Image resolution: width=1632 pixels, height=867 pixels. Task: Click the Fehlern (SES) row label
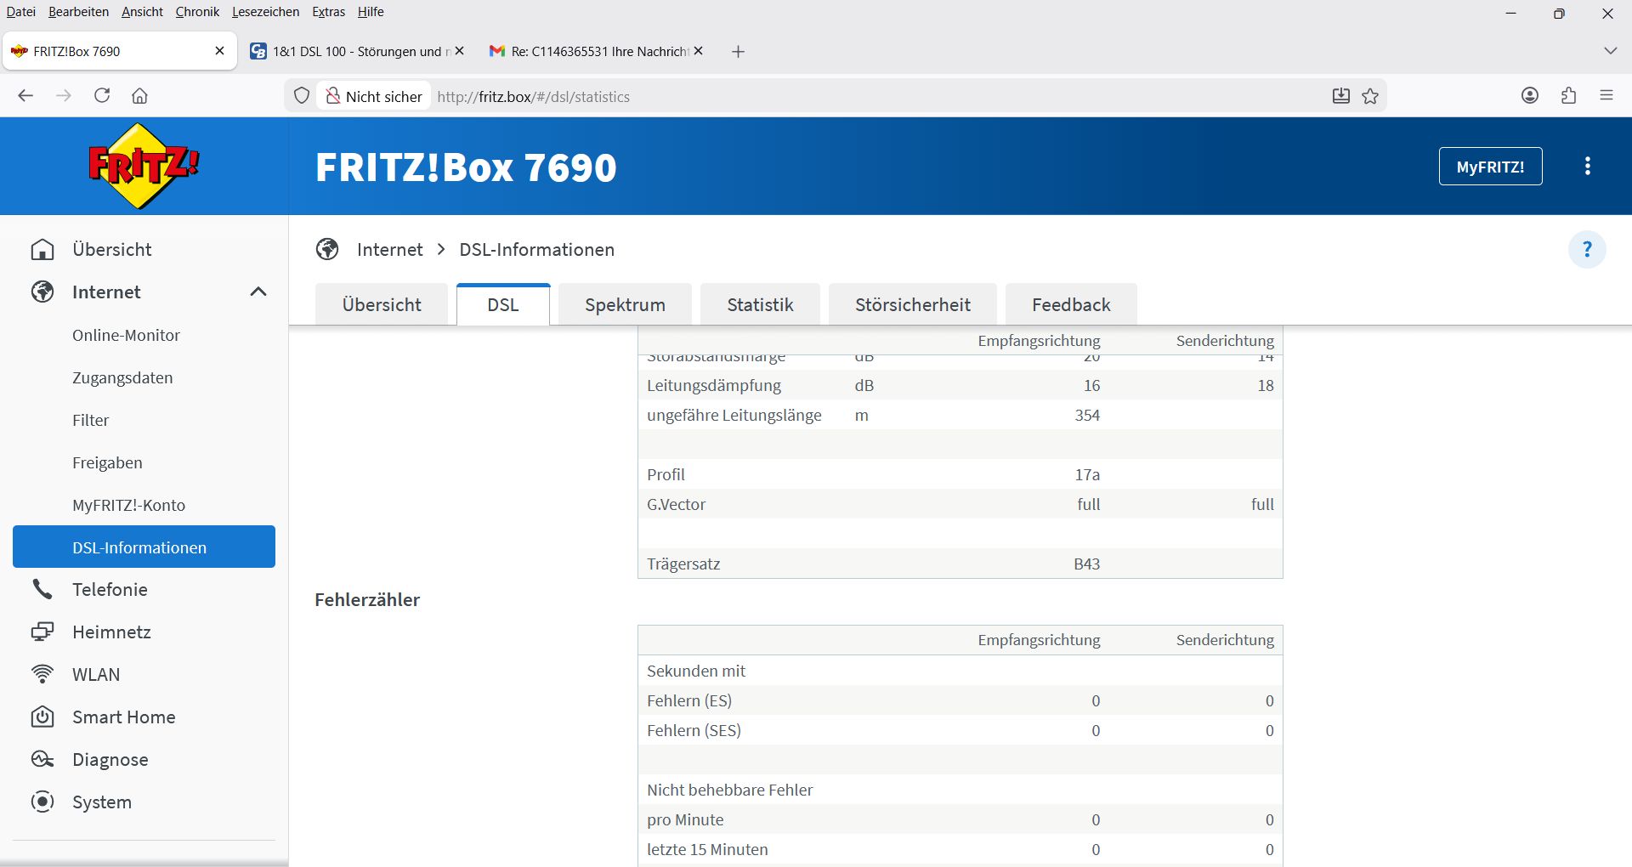pos(694,730)
